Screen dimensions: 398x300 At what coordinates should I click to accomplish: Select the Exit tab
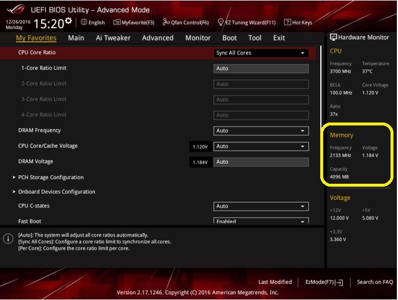click(279, 38)
